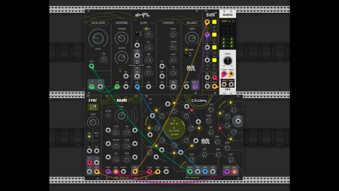
Task: Click the square wave output jack on Drift
Action: 100,87
